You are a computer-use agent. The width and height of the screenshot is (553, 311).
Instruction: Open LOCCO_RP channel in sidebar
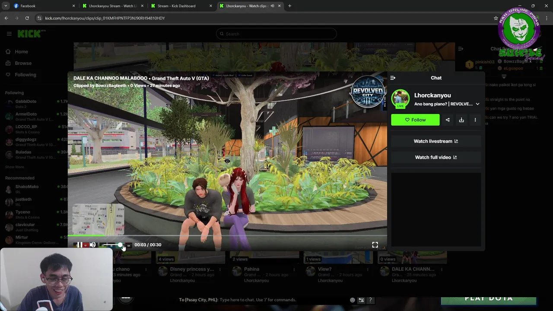pos(35,129)
